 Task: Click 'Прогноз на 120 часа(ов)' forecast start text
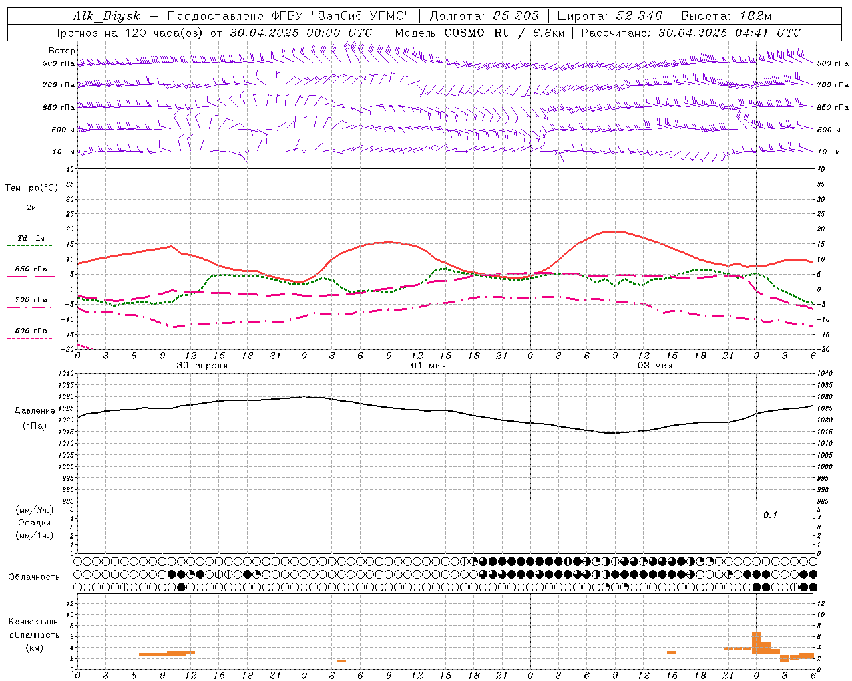pos(127,33)
